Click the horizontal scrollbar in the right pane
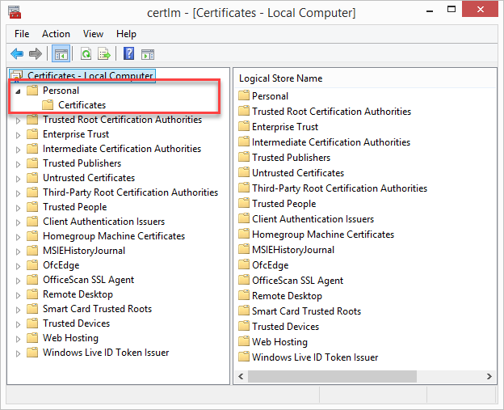 tap(363, 377)
